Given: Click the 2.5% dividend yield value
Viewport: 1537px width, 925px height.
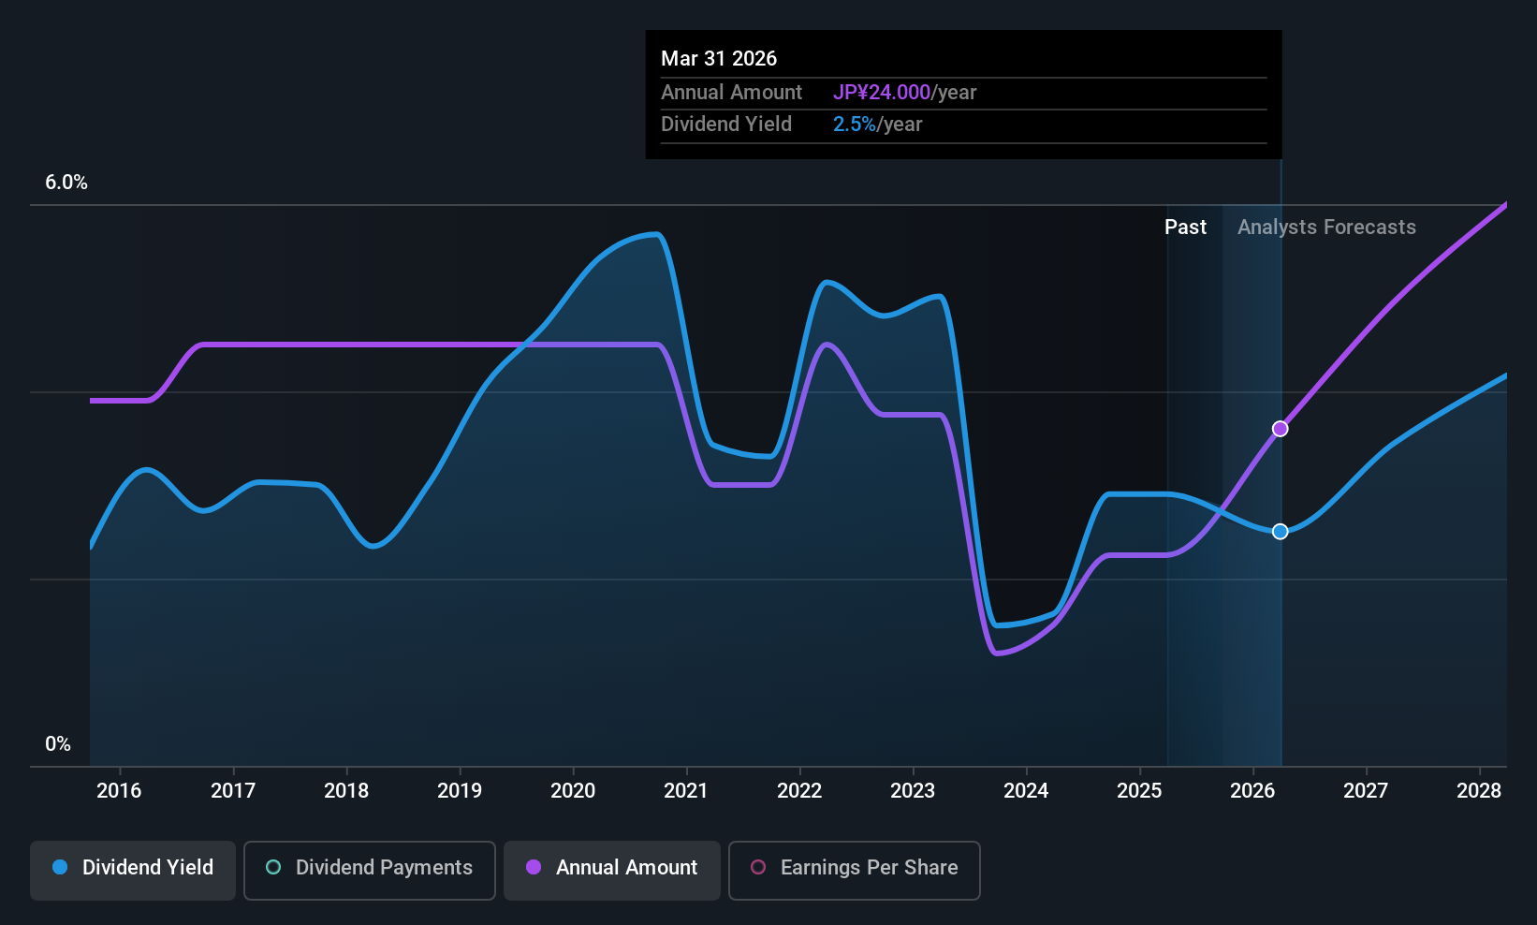Looking at the screenshot, I should pos(855,125).
